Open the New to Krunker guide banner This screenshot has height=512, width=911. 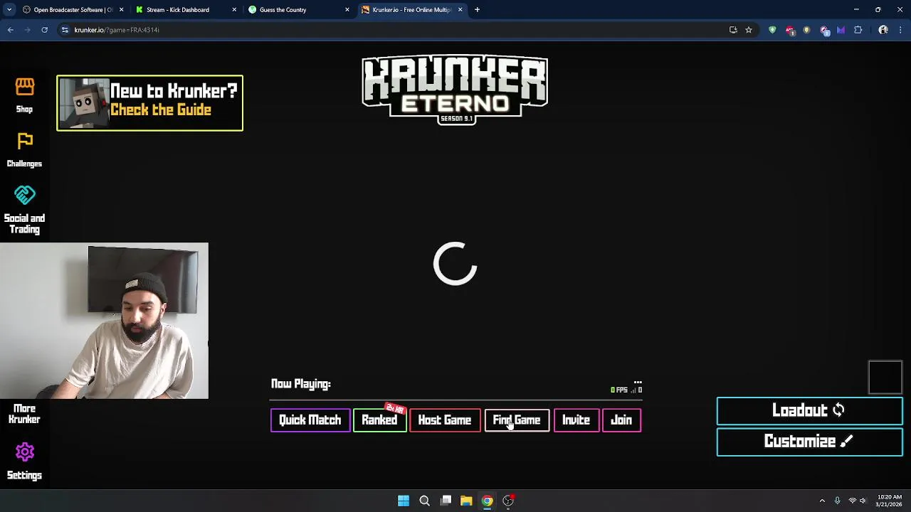149,103
